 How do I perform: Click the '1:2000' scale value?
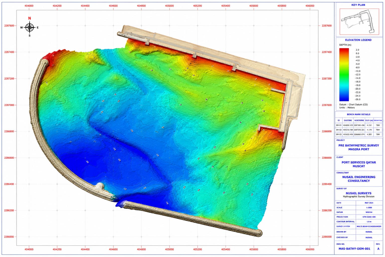[x=369, y=208]
